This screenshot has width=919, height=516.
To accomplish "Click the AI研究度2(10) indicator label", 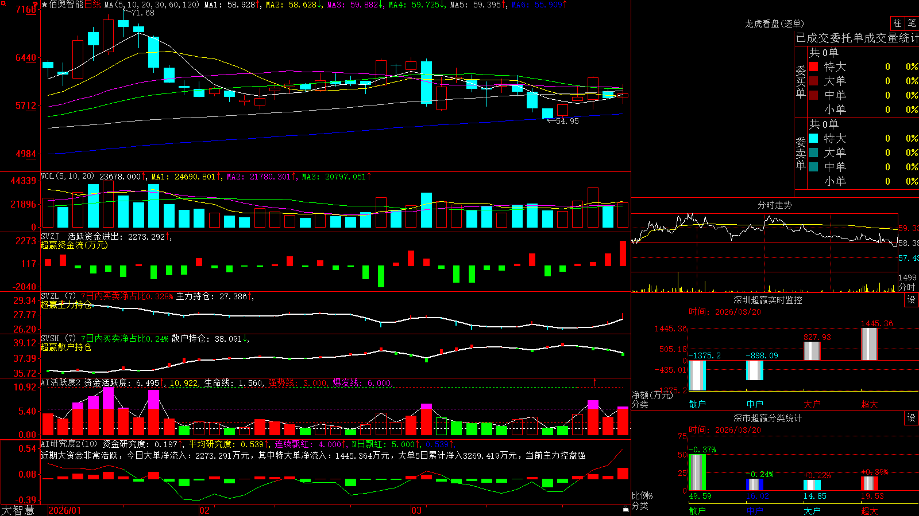I will tap(70, 444).
